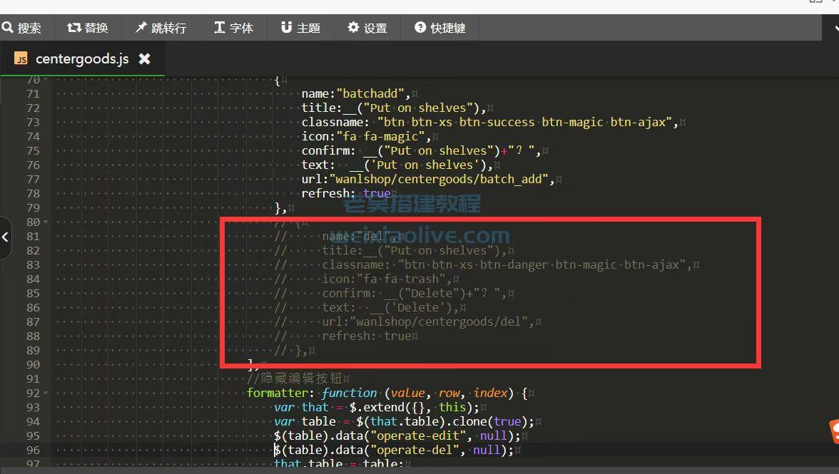Switch to the centergoods.js tab
The image size is (839, 474).
pos(82,58)
